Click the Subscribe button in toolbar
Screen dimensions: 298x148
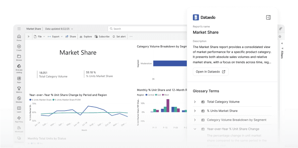point(102,36)
